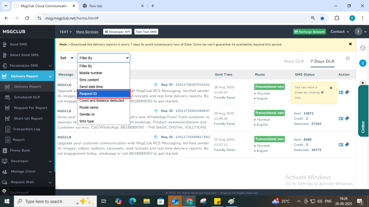Open More Services link
The height and width of the screenshot is (207, 369).
coord(87,32)
